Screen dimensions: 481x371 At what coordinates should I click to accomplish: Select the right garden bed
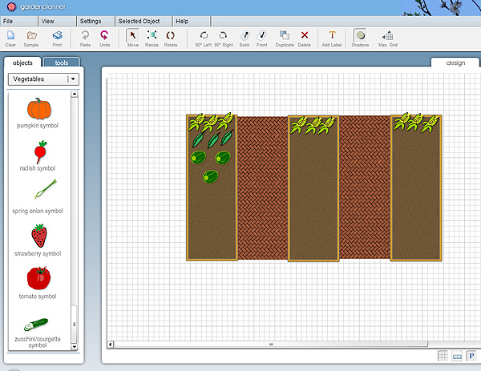tap(416, 188)
